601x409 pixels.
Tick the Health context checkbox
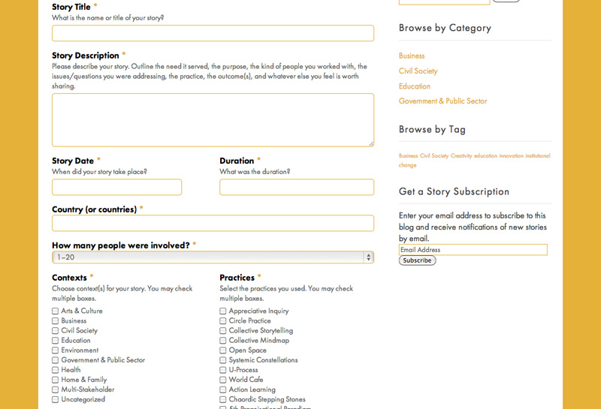tap(55, 370)
